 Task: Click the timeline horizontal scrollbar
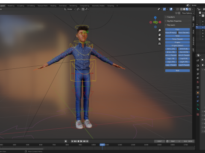pos(22,149)
